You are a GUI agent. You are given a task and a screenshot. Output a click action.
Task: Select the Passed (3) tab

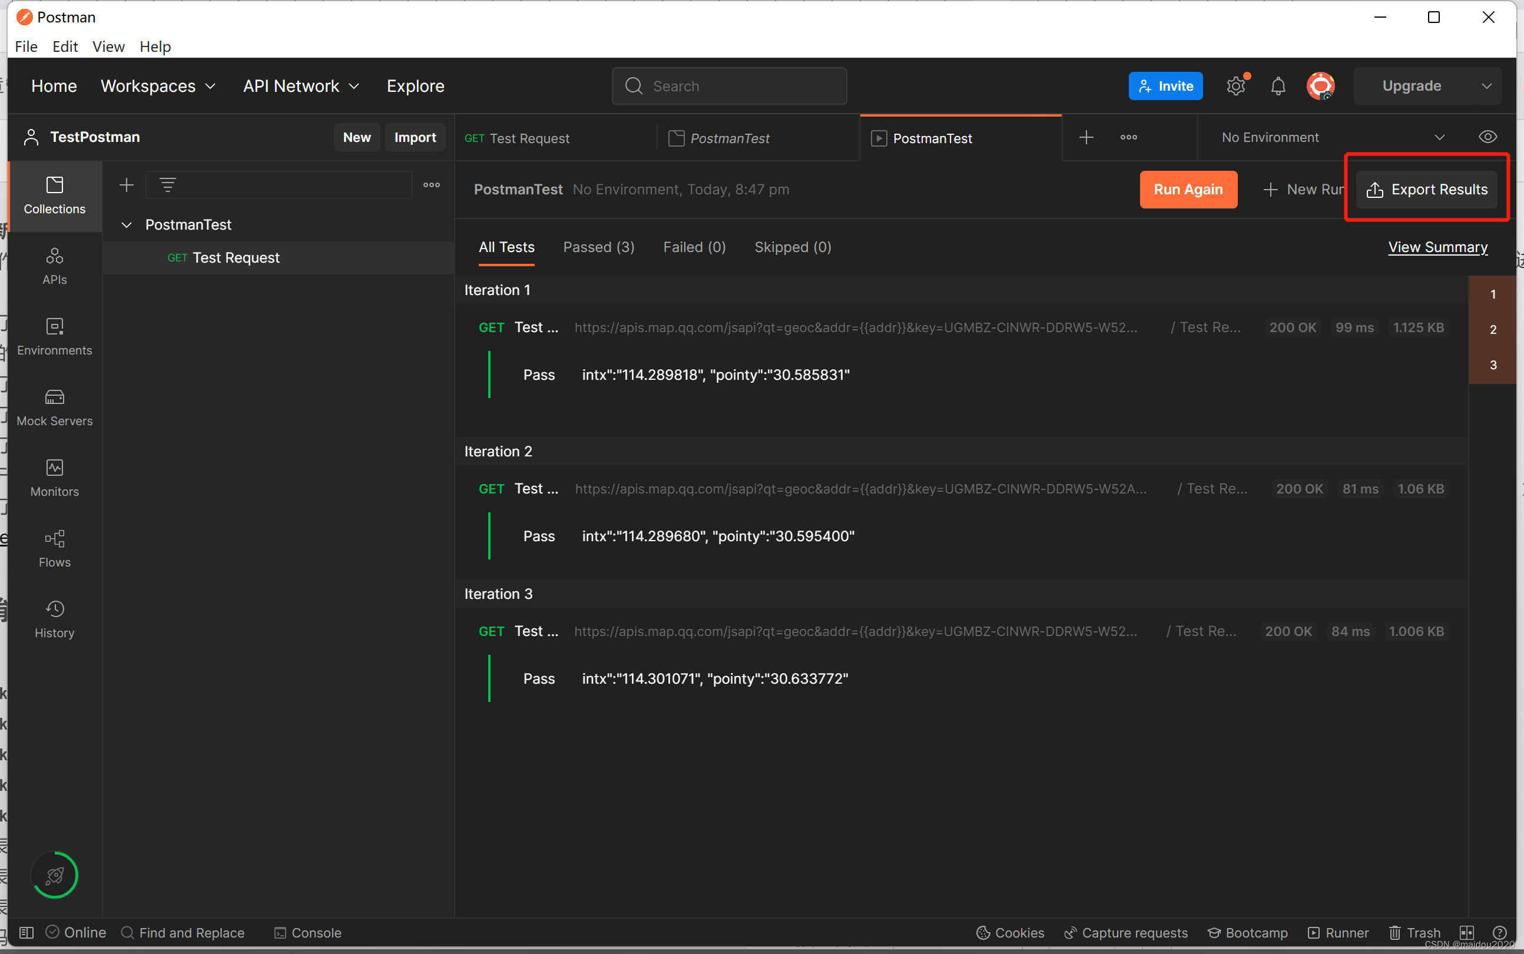coord(599,247)
